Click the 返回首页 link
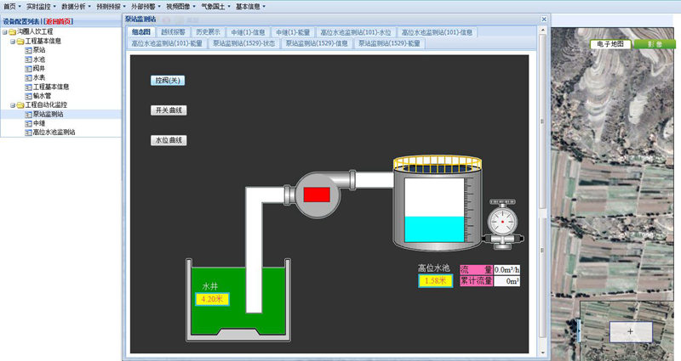 click(x=58, y=21)
